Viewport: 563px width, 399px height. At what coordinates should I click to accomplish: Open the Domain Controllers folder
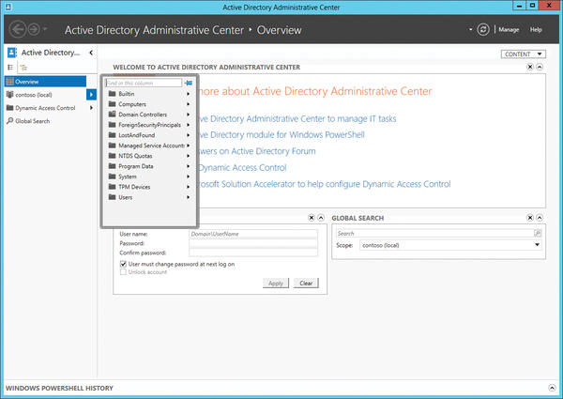click(x=143, y=115)
